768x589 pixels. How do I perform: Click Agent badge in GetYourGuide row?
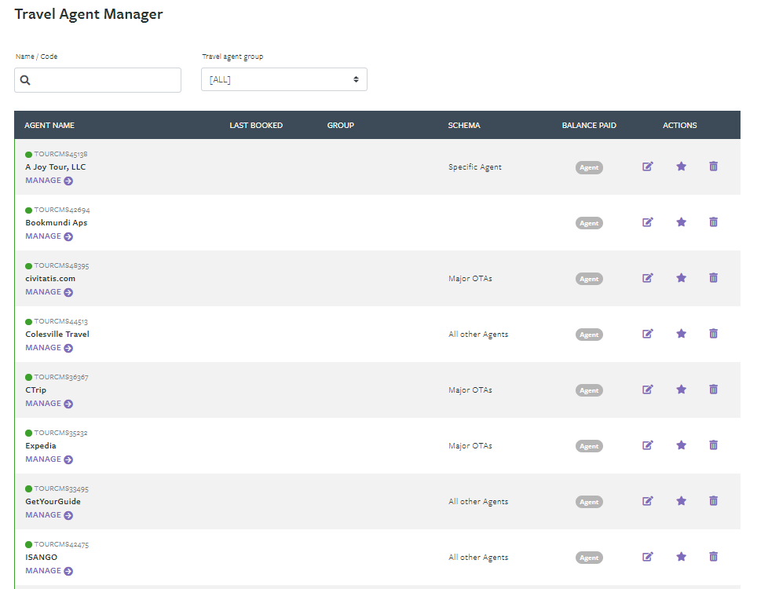pyautogui.click(x=589, y=503)
